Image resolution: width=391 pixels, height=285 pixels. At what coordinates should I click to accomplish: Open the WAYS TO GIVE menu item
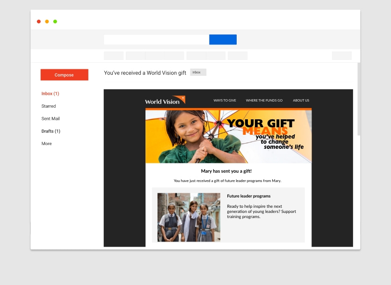[x=224, y=100]
